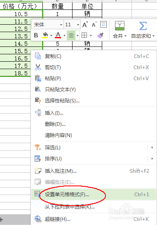Click the icon beside 设置单元格格式(F)

[37, 194]
